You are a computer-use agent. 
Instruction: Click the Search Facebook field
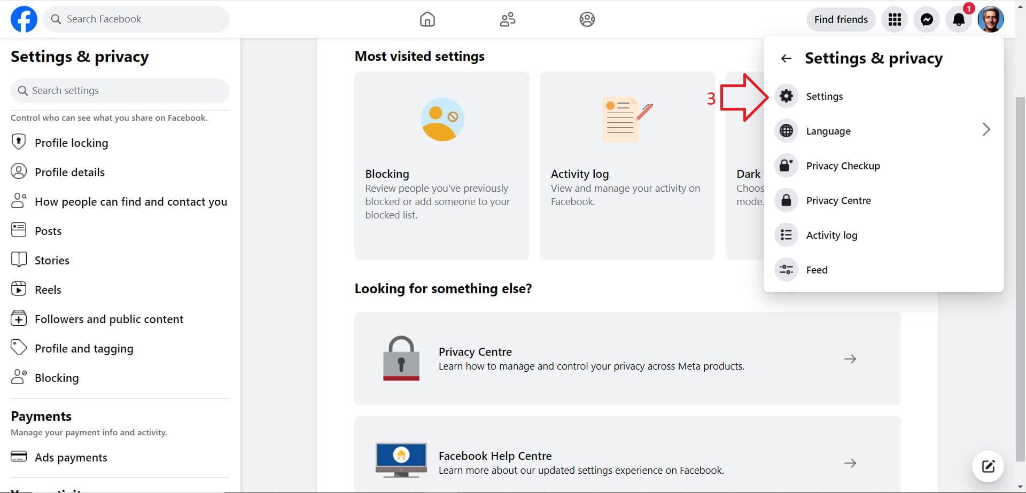(x=136, y=19)
